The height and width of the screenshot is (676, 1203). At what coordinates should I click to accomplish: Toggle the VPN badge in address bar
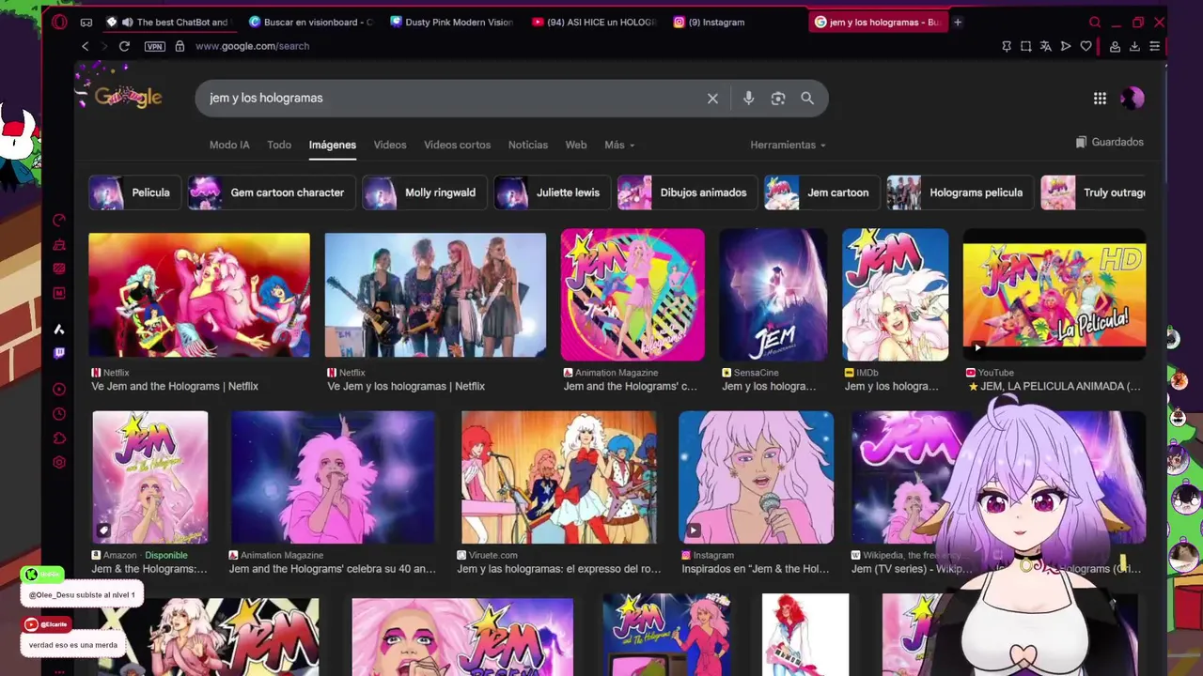coord(155,46)
